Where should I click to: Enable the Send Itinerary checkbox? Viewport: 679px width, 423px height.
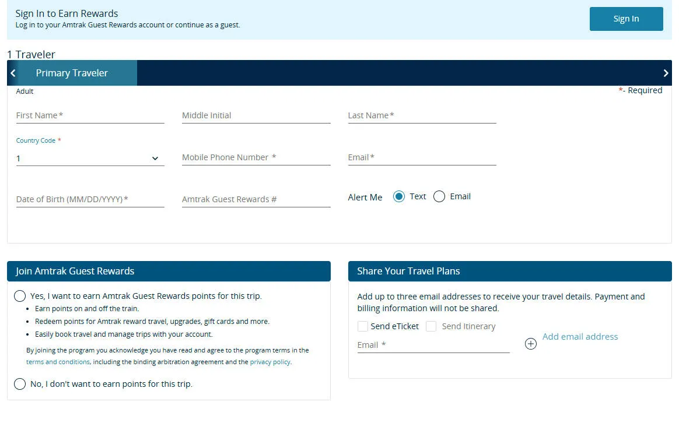pyautogui.click(x=431, y=326)
